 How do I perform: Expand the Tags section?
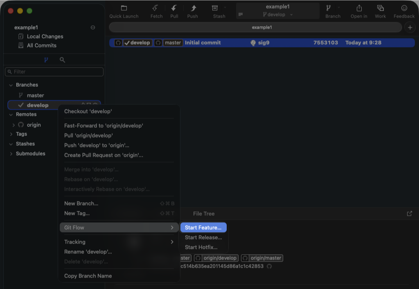coord(11,134)
